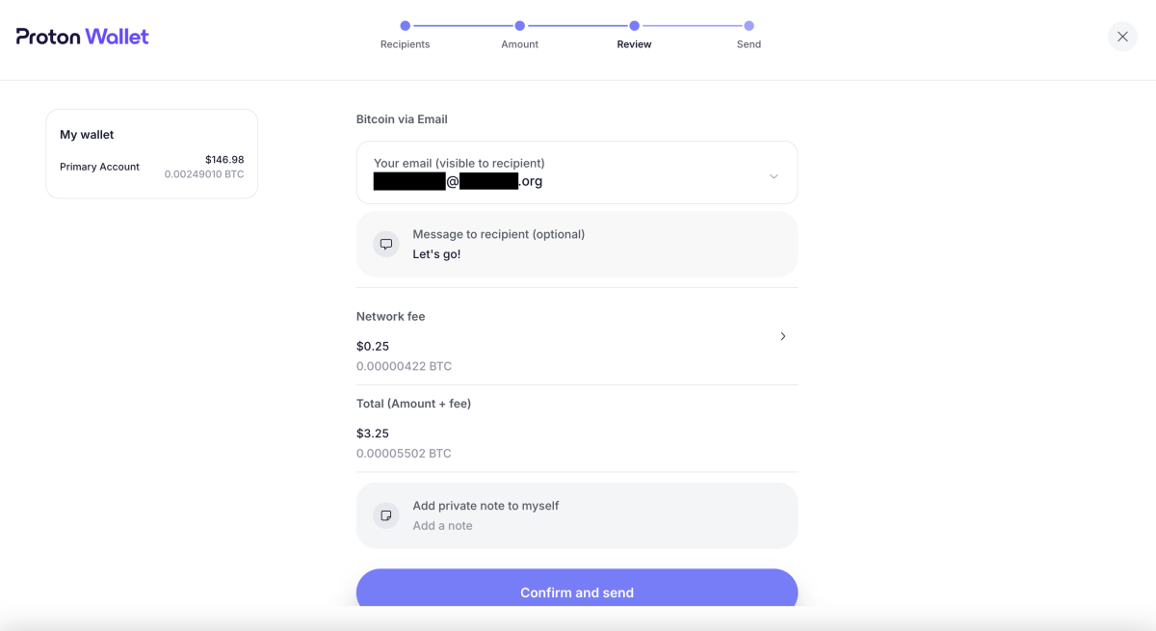
Task: Go to Amount step label
Action: pyautogui.click(x=519, y=44)
